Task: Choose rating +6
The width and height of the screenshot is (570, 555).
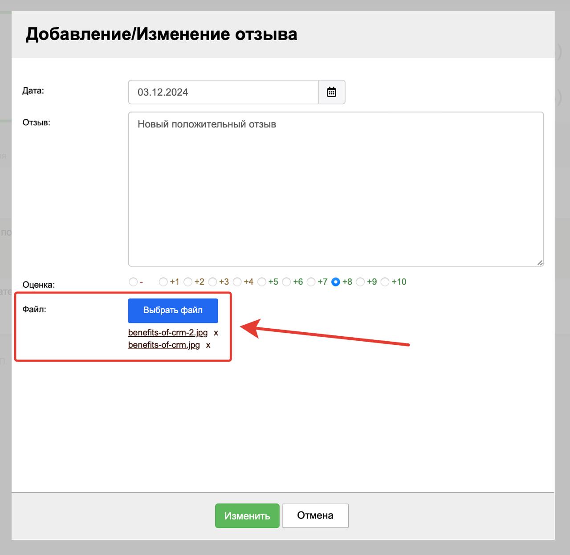Action: coord(287,282)
